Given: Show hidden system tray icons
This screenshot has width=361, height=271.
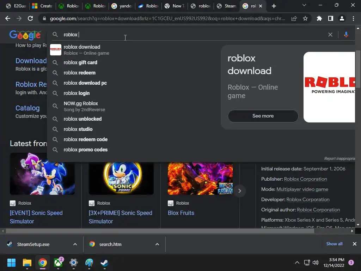Looking at the screenshot, I should coord(297,263).
